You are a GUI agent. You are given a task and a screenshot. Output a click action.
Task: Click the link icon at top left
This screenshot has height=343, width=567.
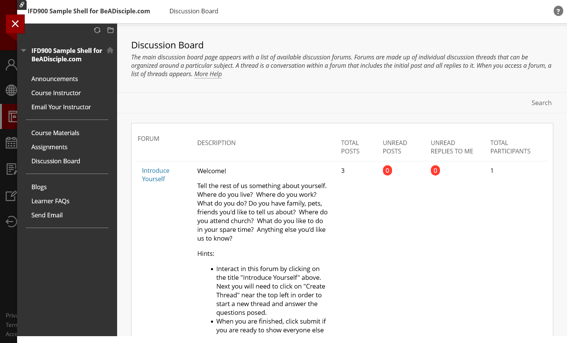coord(22,5)
